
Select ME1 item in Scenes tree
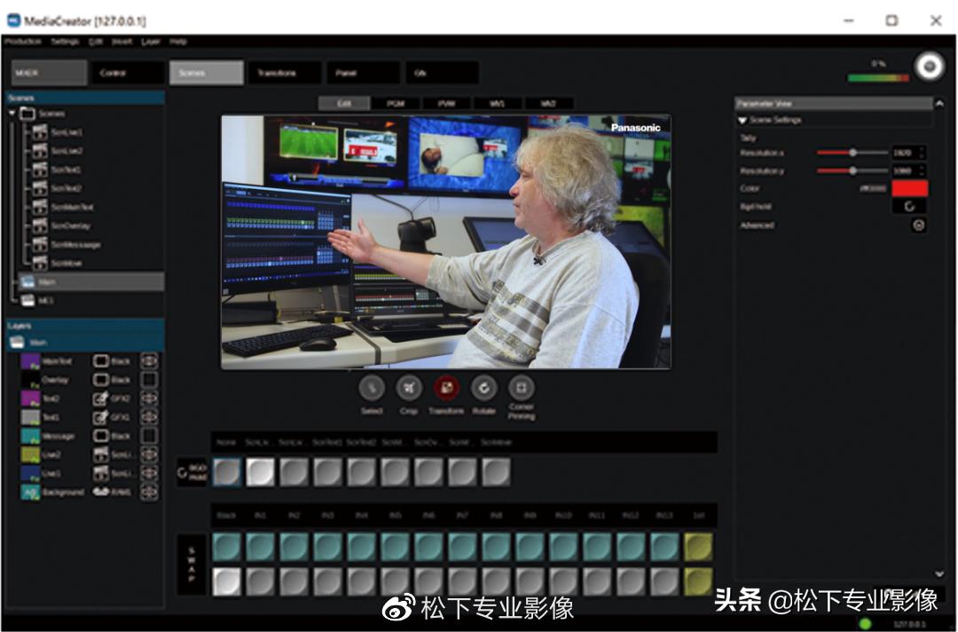(36, 301)
